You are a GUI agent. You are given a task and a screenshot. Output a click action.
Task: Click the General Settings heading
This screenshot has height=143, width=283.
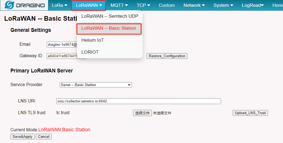click(31, 30)
